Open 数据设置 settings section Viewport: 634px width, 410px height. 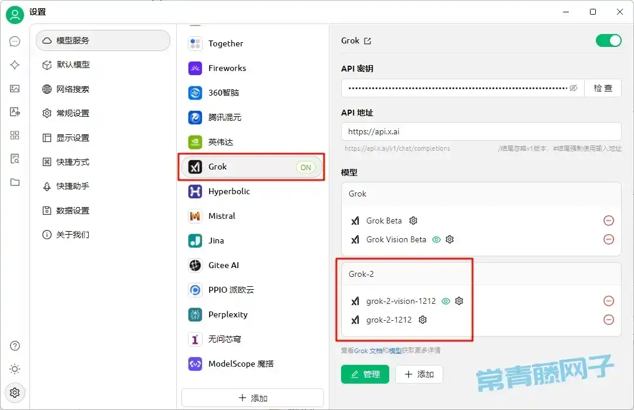[103, 211]
